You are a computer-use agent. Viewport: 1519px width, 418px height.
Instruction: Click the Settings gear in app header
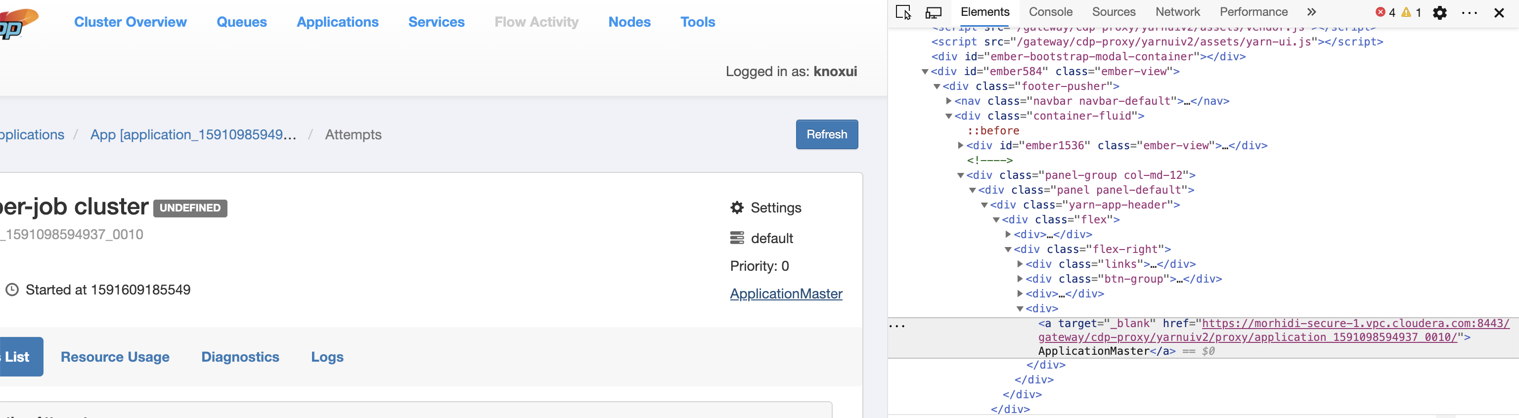pos(736,208)
